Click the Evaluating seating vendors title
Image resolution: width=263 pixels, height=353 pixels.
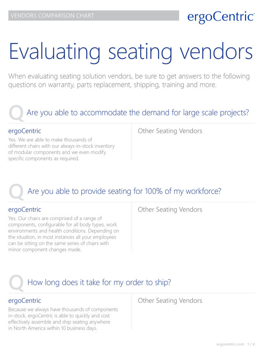(x=131, y=52)
